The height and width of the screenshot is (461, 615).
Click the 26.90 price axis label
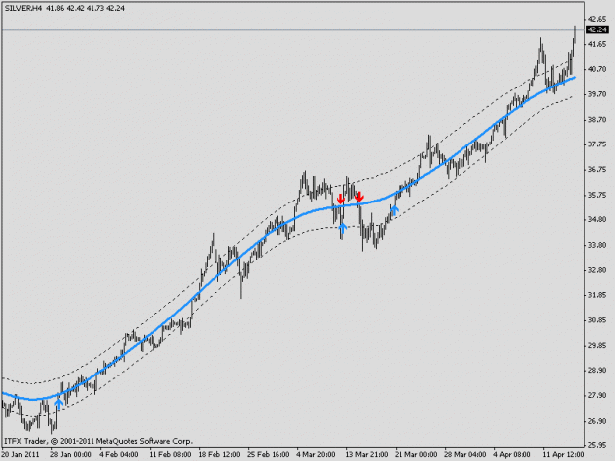(x=597, y=421)
